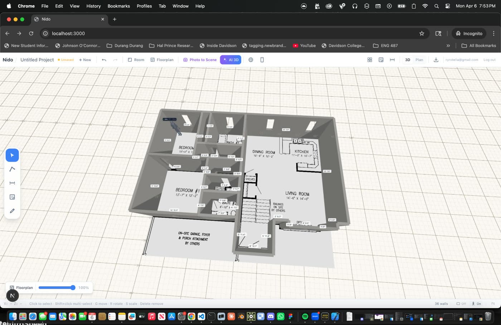Click the browser forward arrow
This screenshot has width=501, height=325.
[x=19, y=33]
